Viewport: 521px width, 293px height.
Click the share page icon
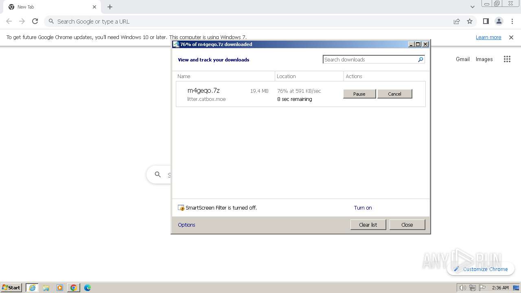pyautogui.click(x=457, y=22)
